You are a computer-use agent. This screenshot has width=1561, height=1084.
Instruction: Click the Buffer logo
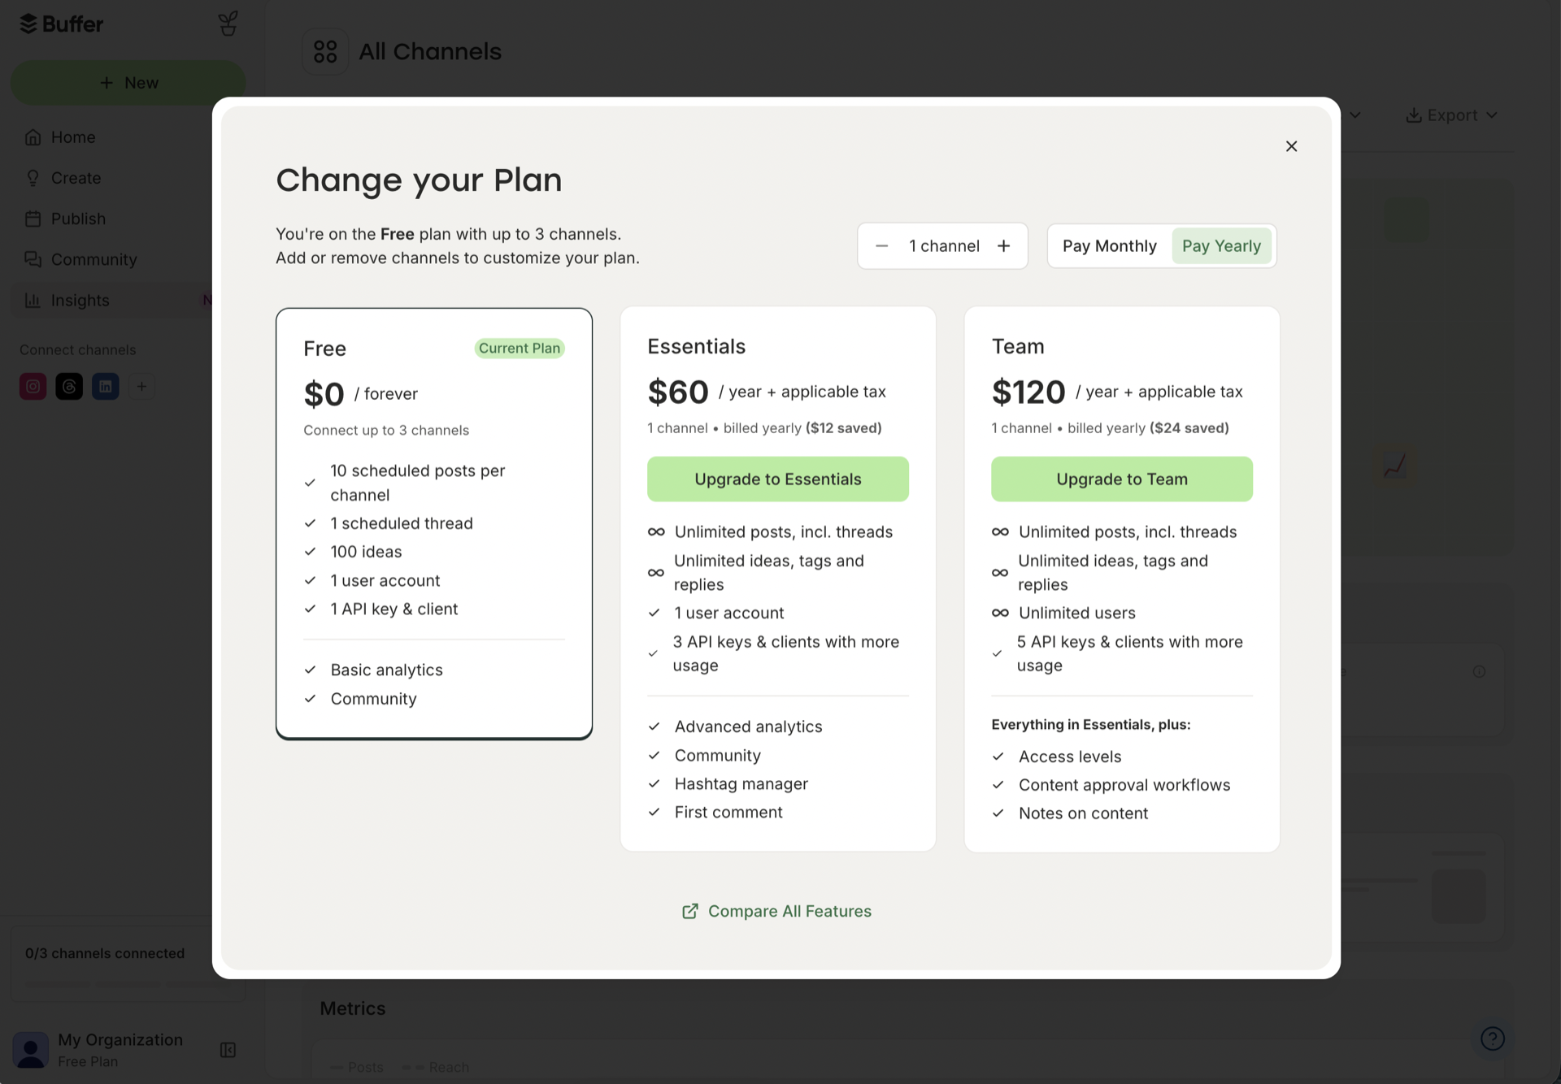[x=61, y=24]
